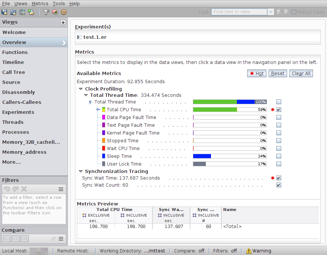Viewport: 327px width, 255px height.
Task: Enable the Sleep Time checkbox
Action: pos(279,156)
